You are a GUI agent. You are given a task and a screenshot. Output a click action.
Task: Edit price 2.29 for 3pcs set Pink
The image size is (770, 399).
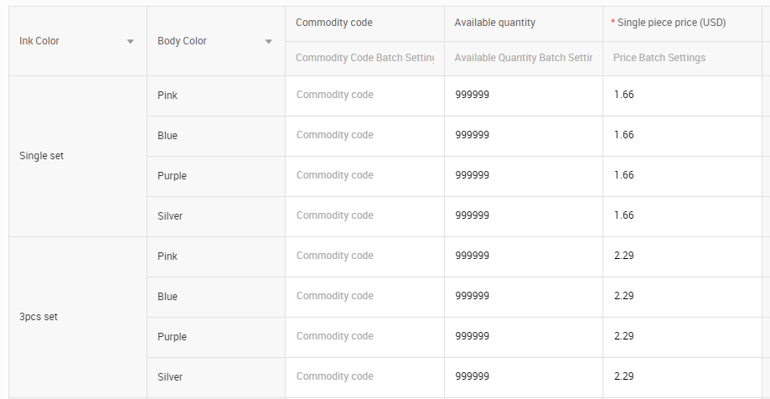click(x=682, y=256)
